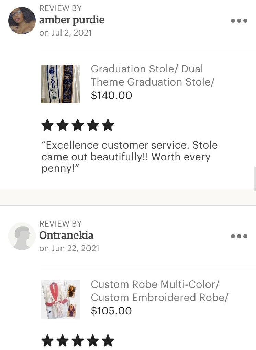Open more options for Ontranekia's review
This screenshot has width=256, height=350.
[239, 236]
